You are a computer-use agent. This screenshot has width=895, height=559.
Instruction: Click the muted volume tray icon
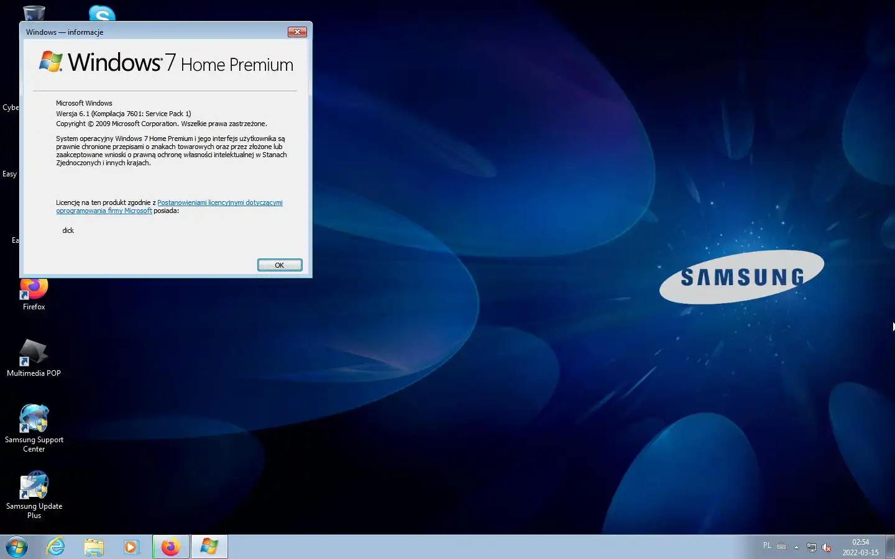pos(827,547)
